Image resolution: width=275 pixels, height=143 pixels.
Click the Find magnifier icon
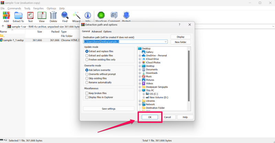[x=65, y=15]
